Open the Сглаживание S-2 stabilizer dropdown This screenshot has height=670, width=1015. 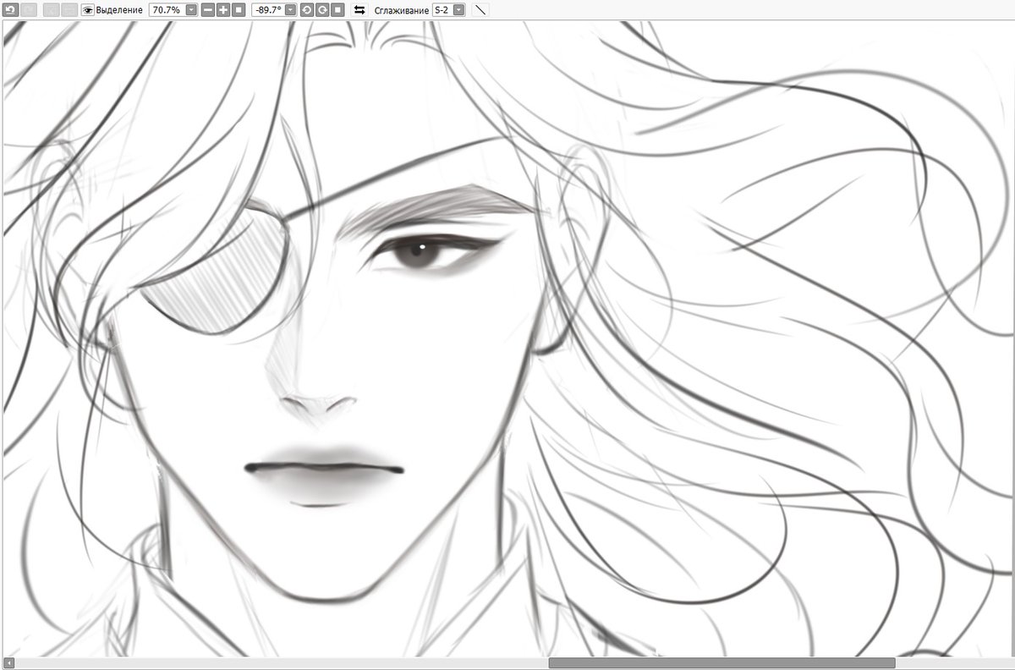pyautogui.click(x=457, y=10)
